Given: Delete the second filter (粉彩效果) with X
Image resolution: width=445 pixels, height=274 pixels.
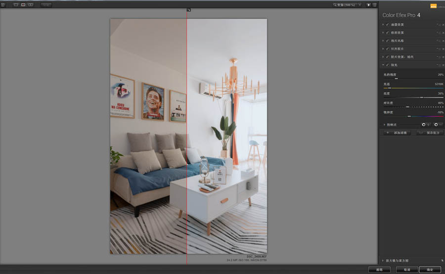Looking at the screenshot, I should click(444, 33).
